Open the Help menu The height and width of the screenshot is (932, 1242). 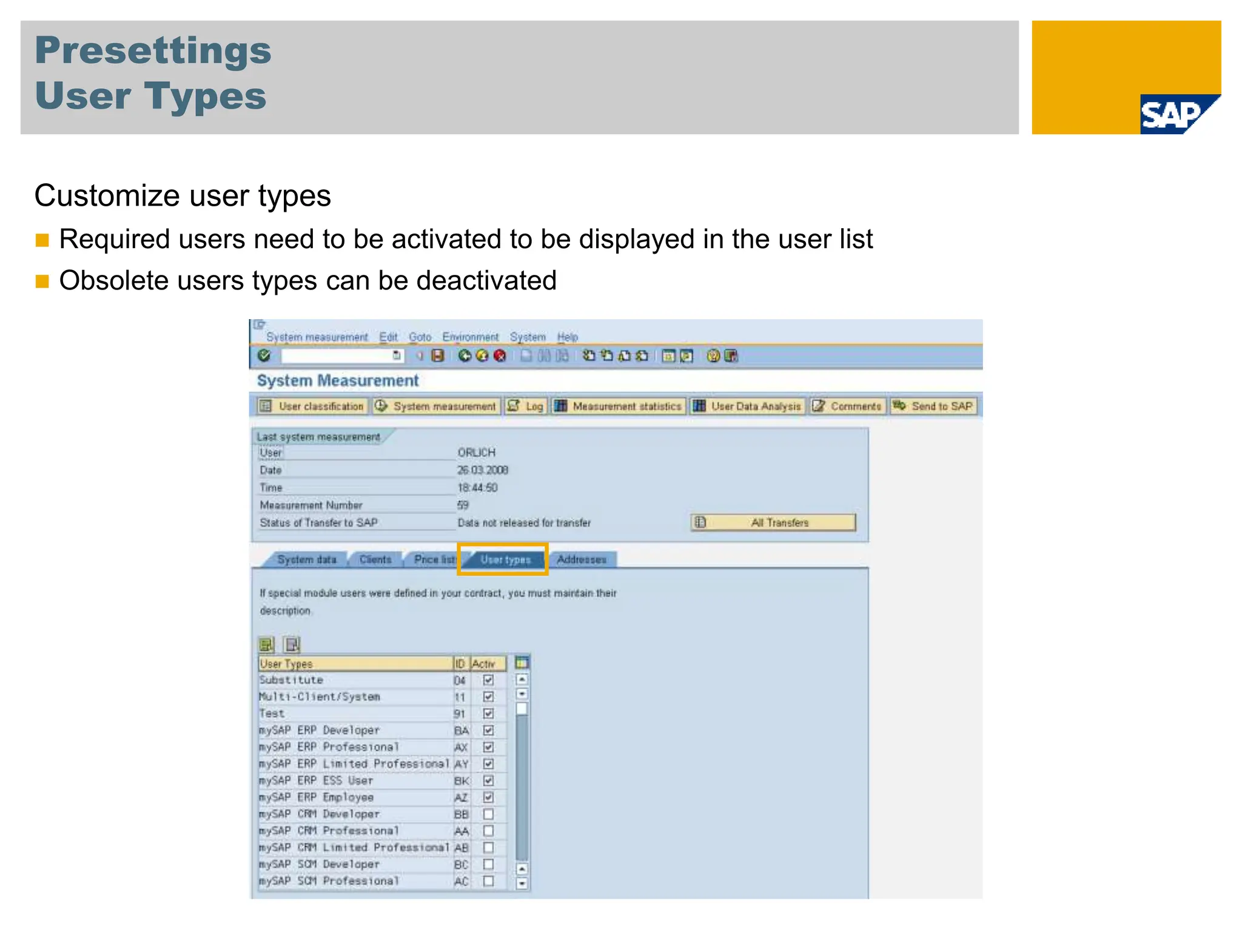[568, 337]
